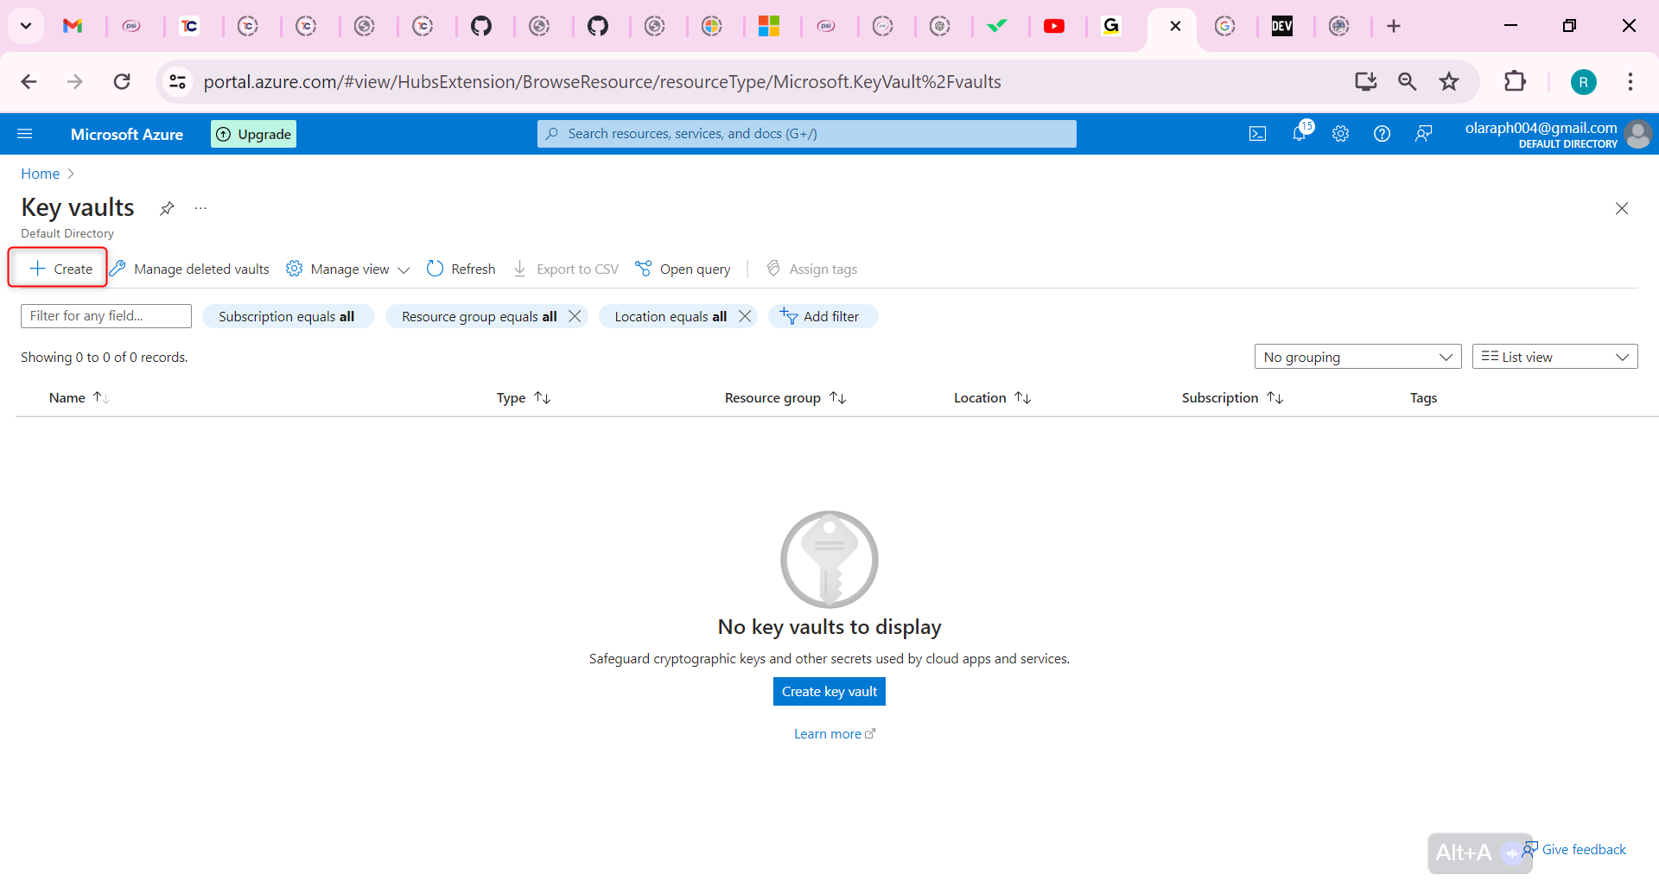Open Cloud Shell from the Azure header

click(x=1258, y=134)
